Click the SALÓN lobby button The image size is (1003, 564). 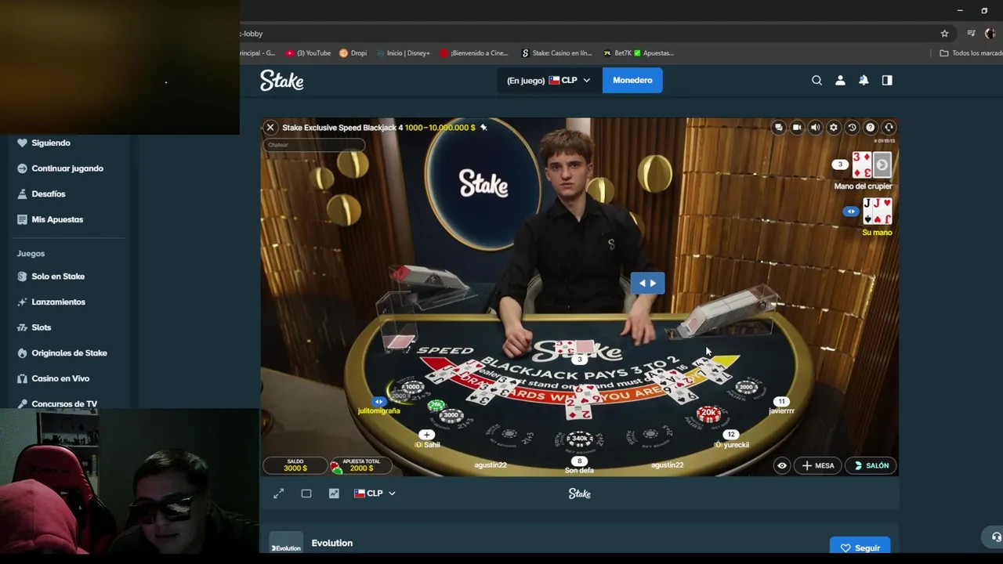pos(871,465)
